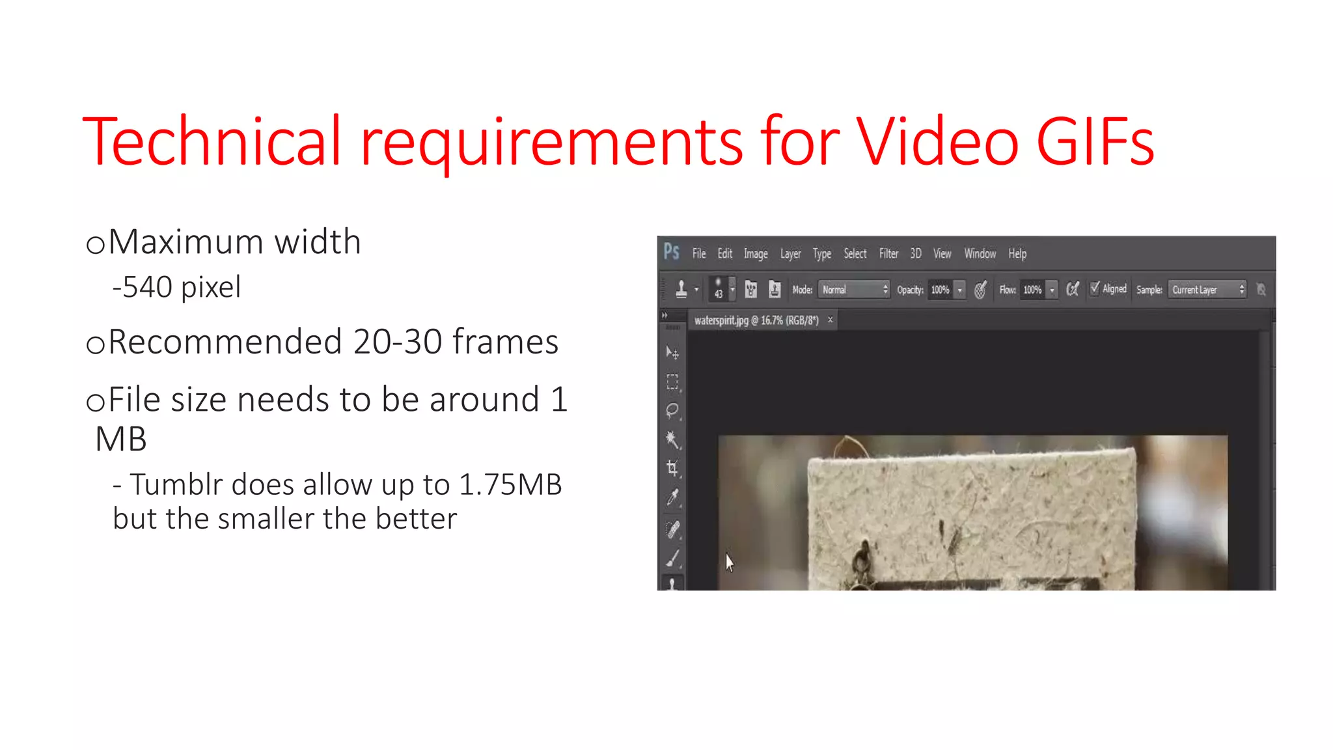Open the Opacity slider dropdown arrow

959,290
